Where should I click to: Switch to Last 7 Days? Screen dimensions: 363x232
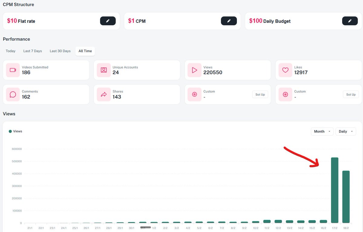coord(33,51)
